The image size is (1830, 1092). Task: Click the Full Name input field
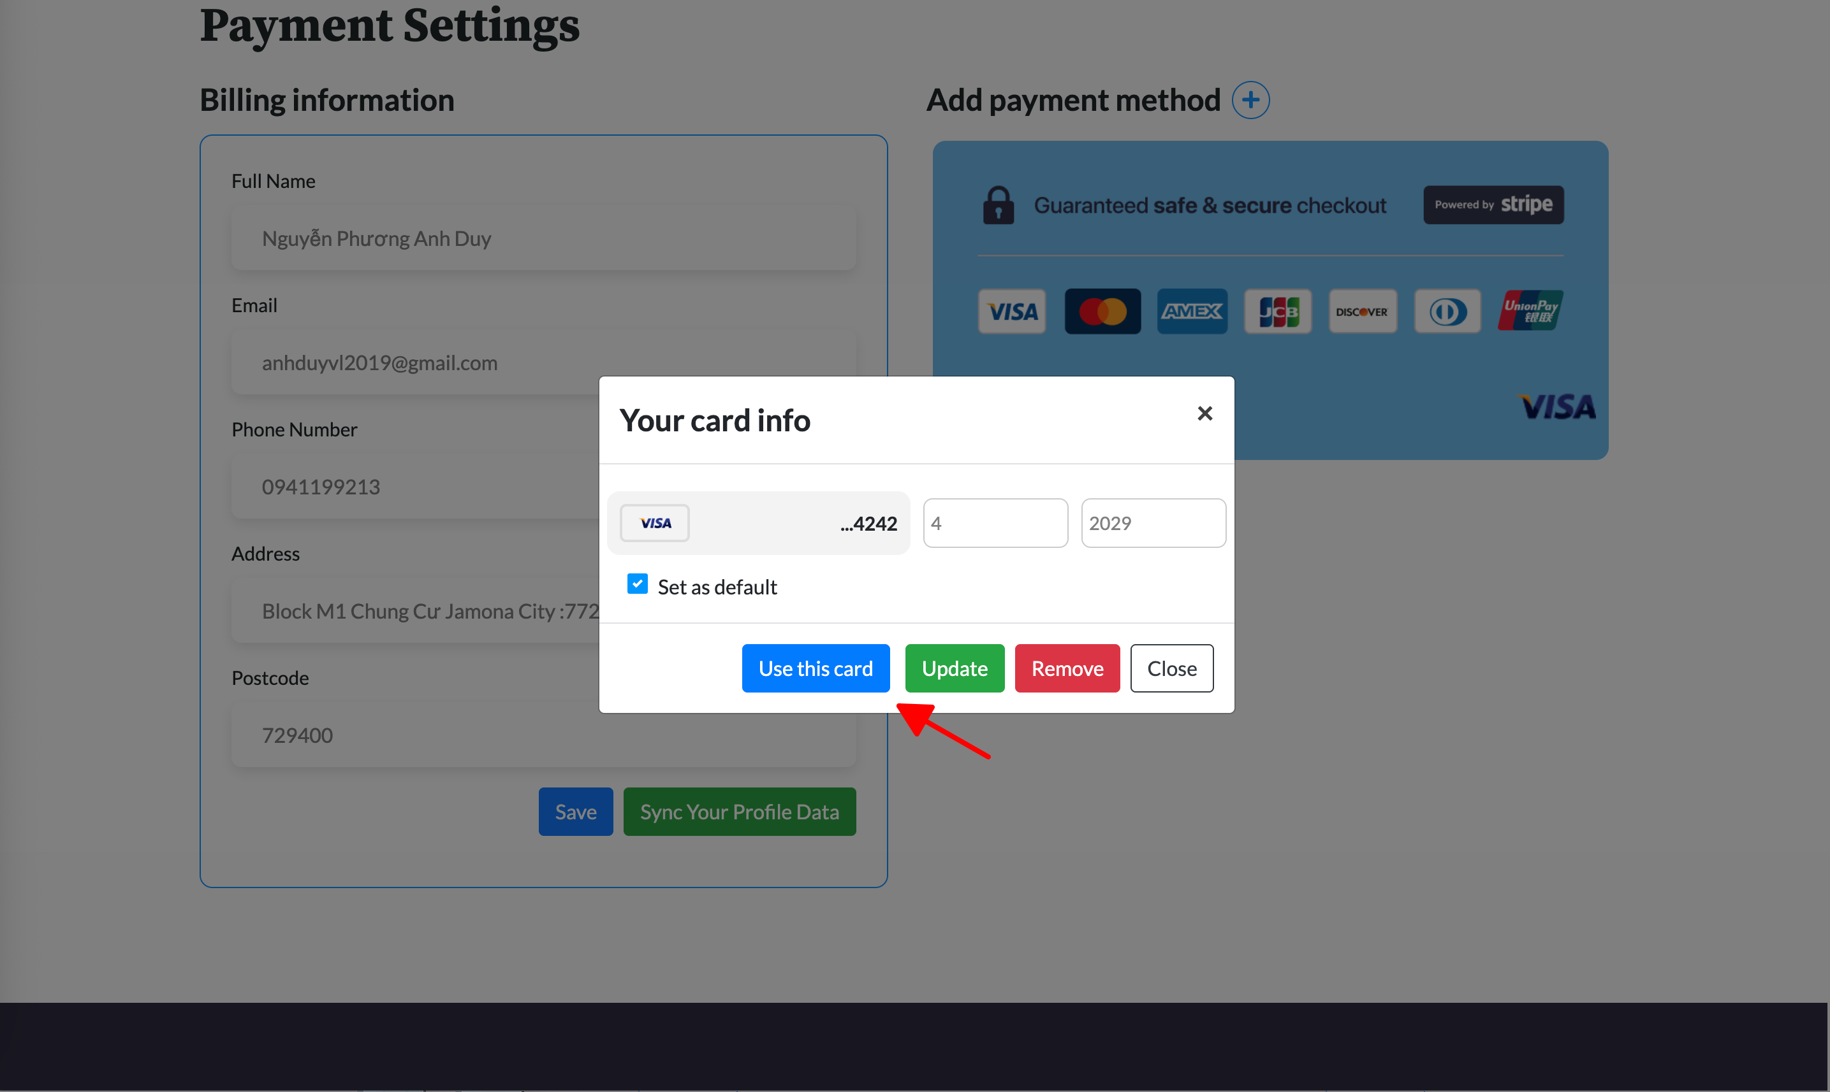point(543,238)
